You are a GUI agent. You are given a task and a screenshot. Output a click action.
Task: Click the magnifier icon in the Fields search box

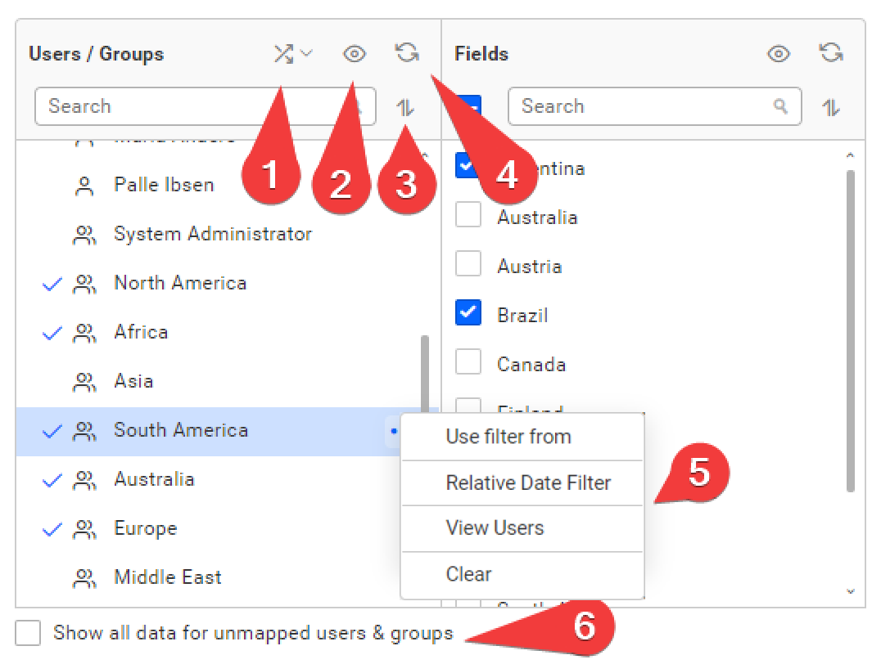pyautogui.click(x=780, y=106)
